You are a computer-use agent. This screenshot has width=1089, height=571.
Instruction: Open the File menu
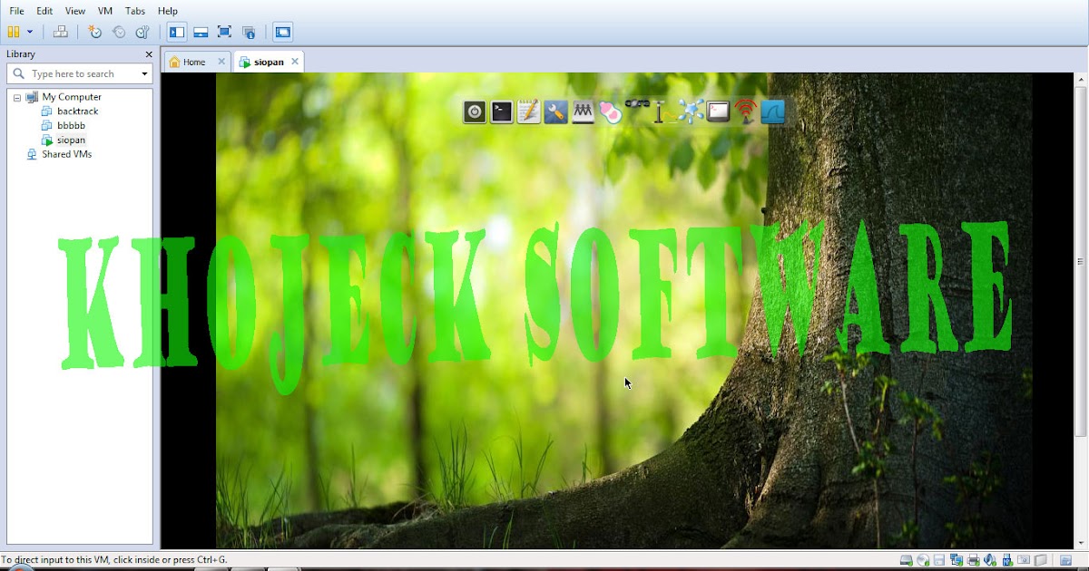(16, 11)
